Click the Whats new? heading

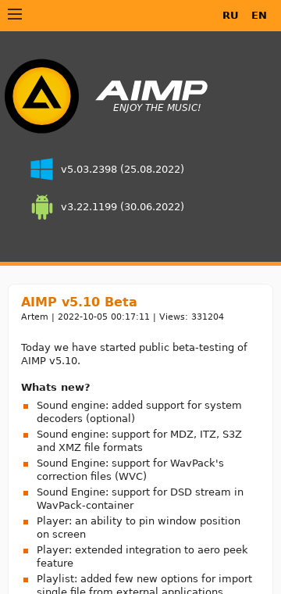[55, 388]
